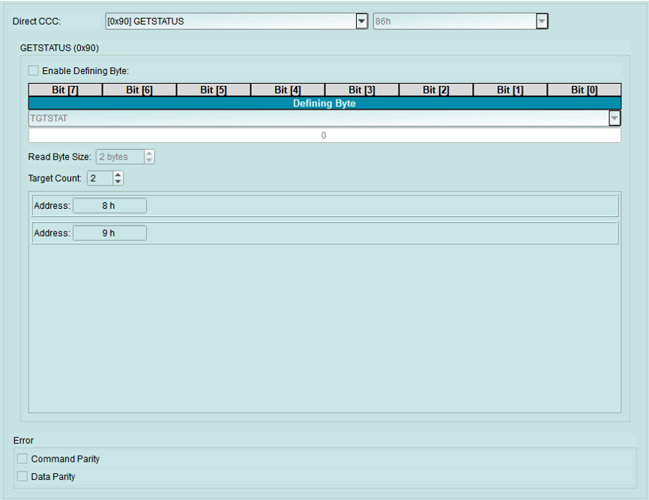Click the Bit [2] column header
Screen dimensions: 649x500
pos(436,90)
